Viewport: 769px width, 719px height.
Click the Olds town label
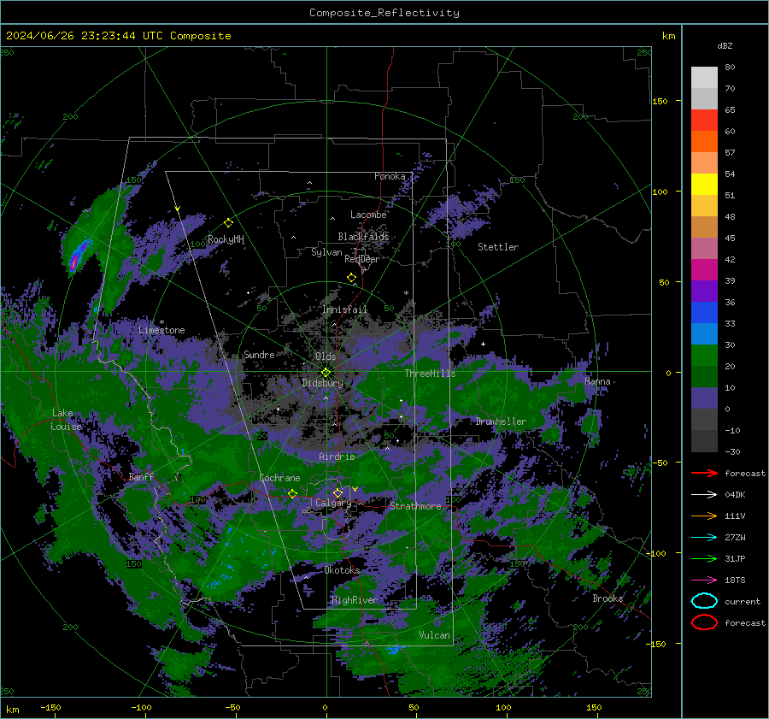tap(326, 357)
